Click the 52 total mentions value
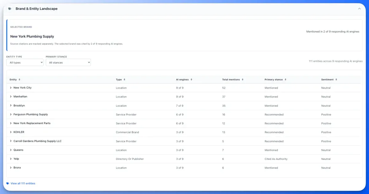This screenshot has width=369, height=194. click(x=224, y=88)
